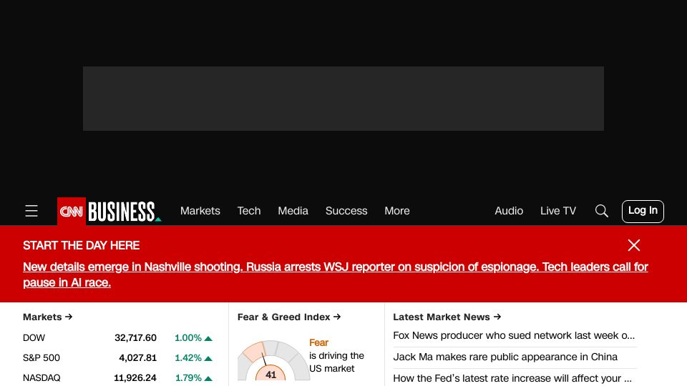Screen dimensions: 687x386
Task: Open the Markets nav item
Action: (200, 211)
